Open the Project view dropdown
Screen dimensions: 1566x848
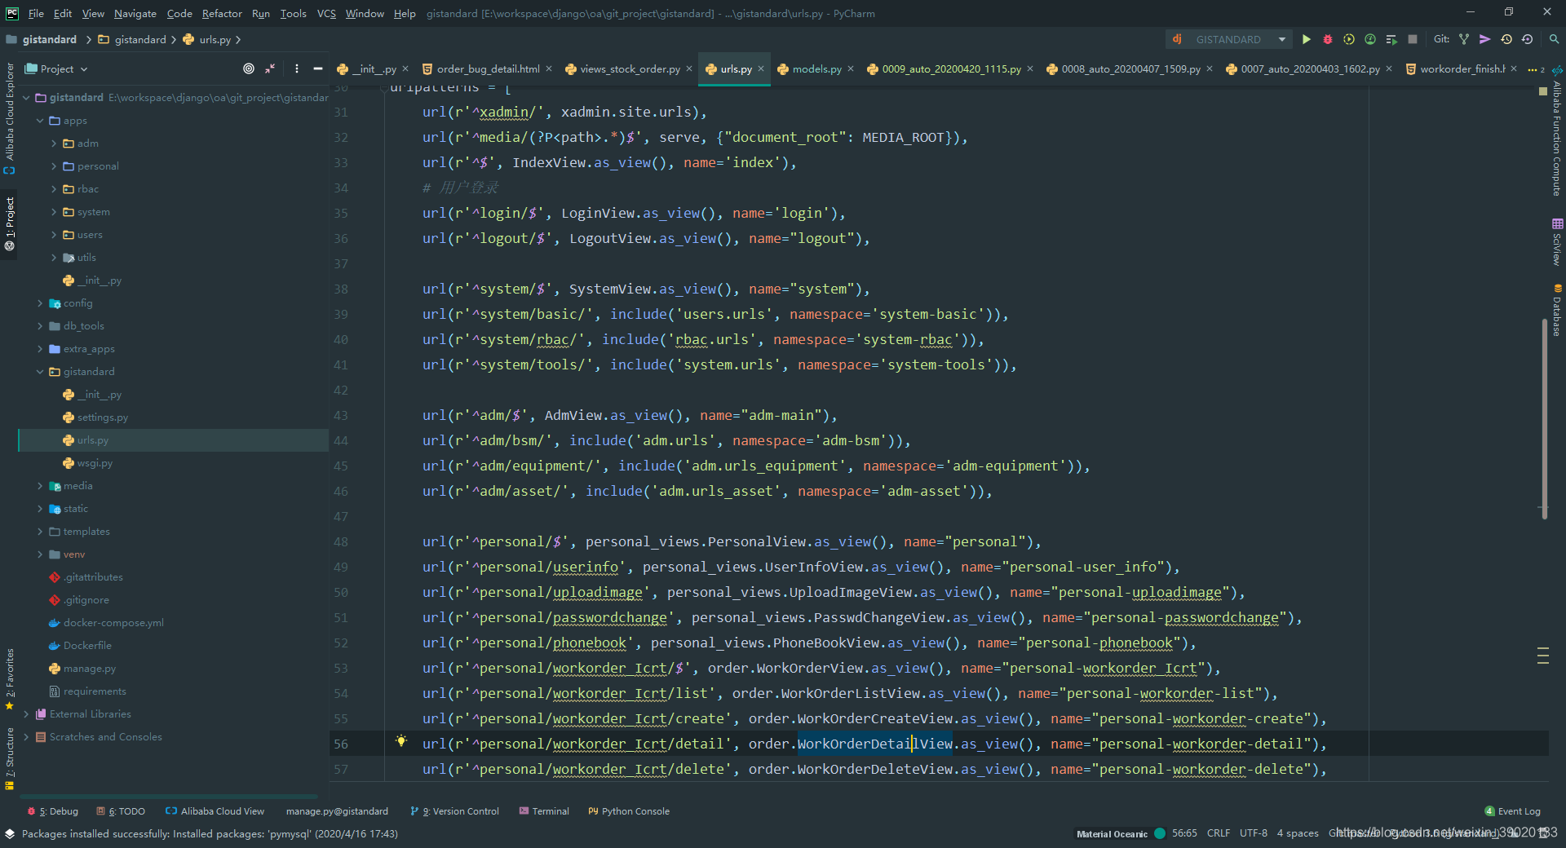56,68
